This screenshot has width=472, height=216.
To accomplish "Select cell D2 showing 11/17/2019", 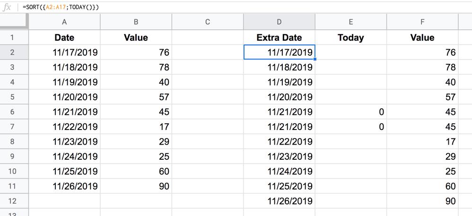I will (279, 52).
